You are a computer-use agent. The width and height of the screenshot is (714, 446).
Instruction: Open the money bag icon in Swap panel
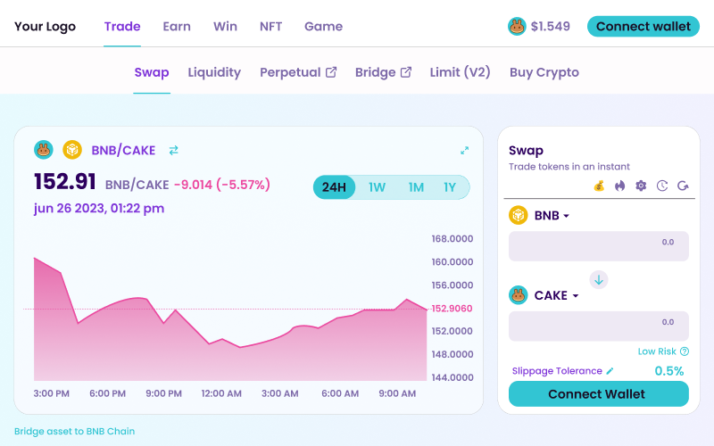point(599,186)
